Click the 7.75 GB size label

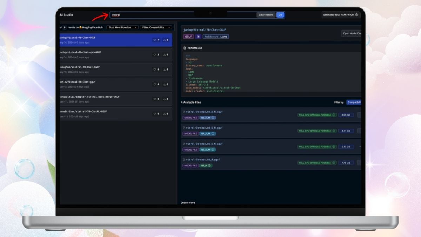click(x=346, y=163)
